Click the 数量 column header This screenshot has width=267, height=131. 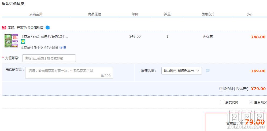click(167, 14)
